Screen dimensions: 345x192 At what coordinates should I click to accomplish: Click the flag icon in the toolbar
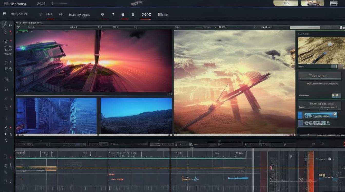pyautogui.click(x=4, y=14)
